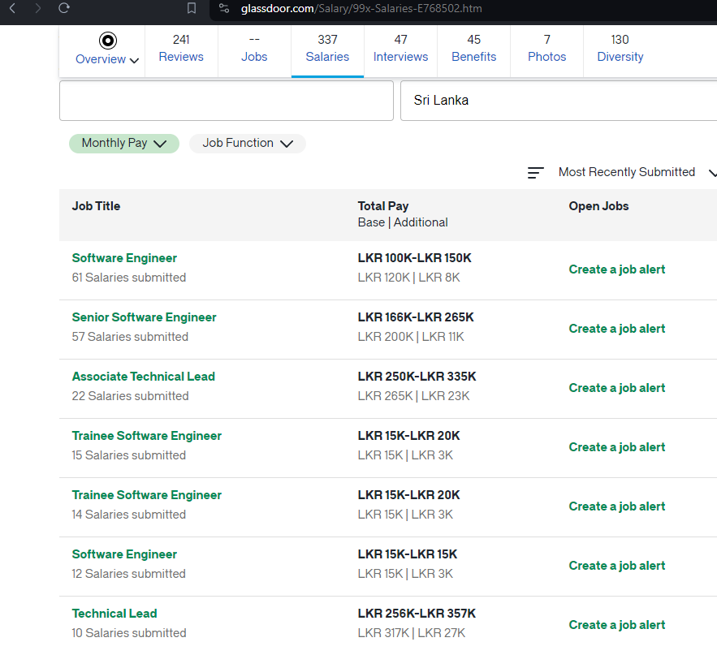Reload the page with refresh icon
Screen dimensions: 717x655
(64, 8)
